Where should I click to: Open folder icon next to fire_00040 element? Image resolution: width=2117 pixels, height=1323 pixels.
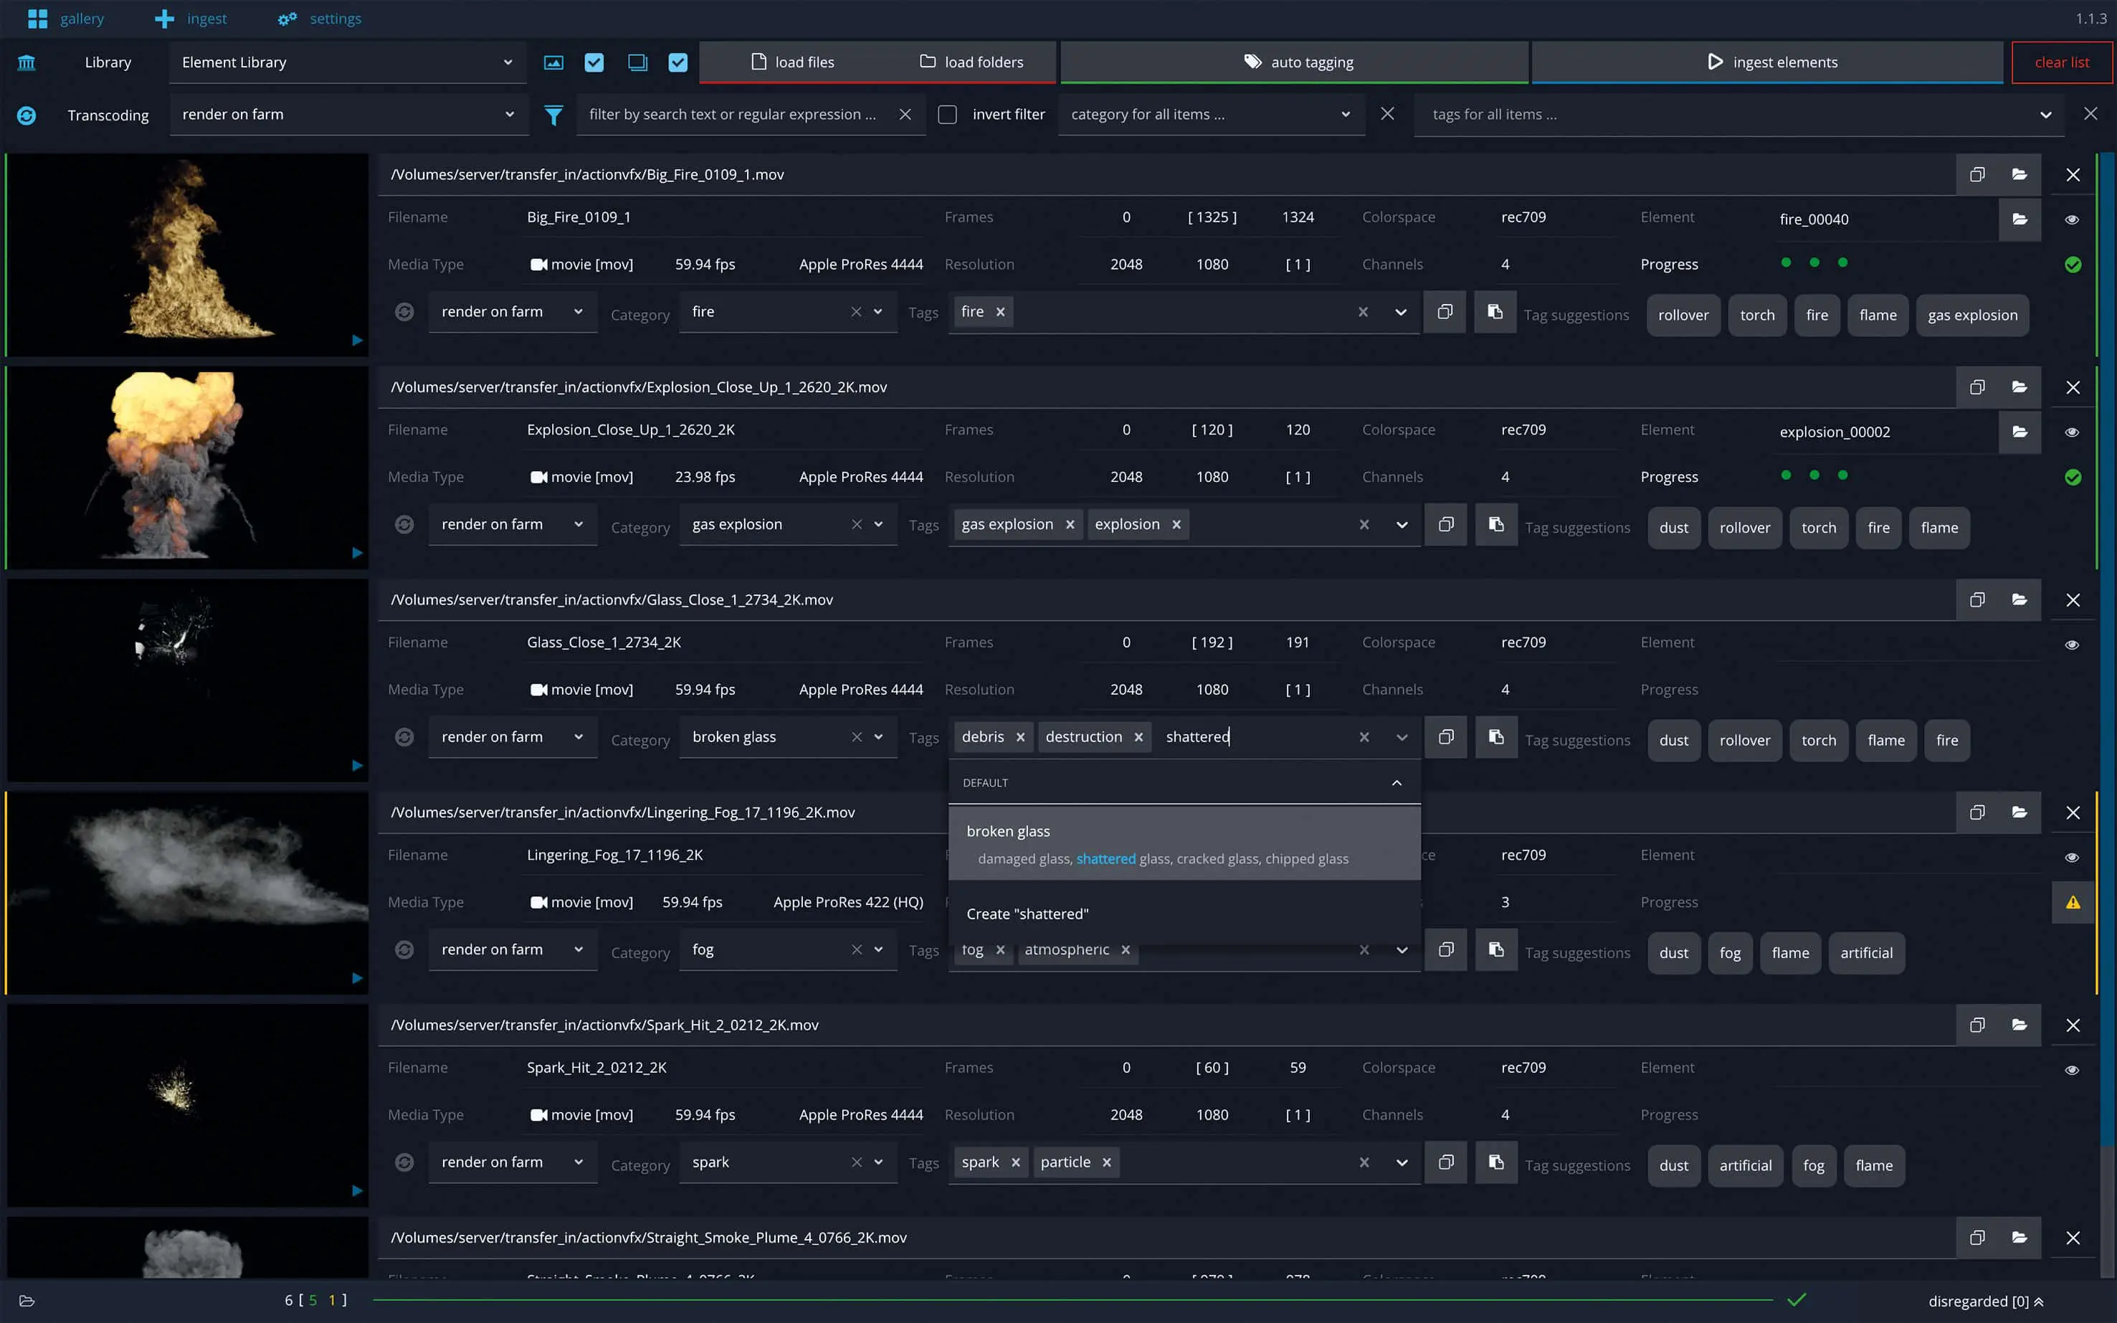[2019, 219]
